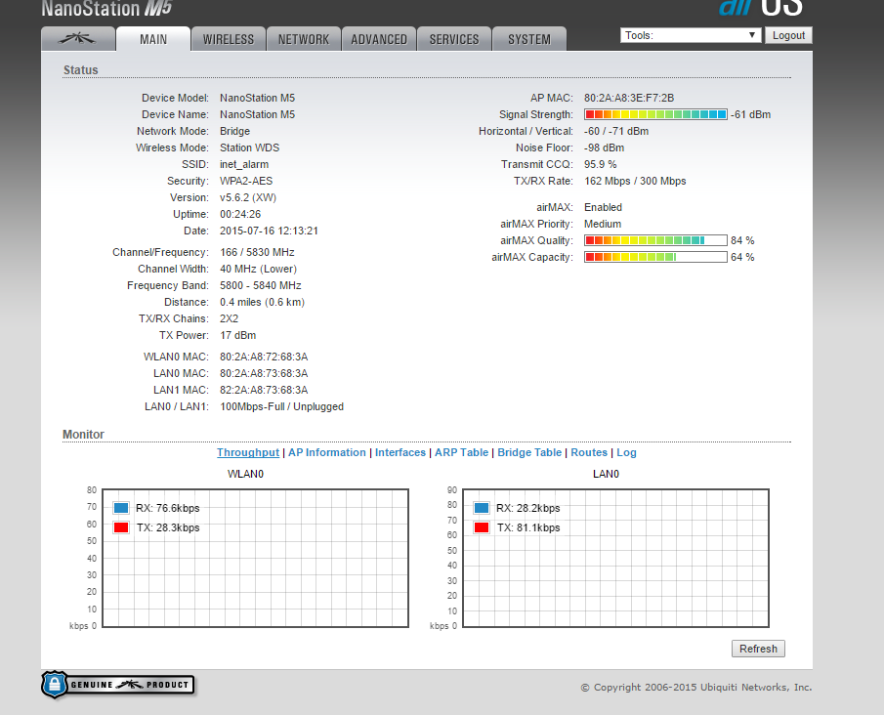Click the LAN0 blue RX legend swatch
Viewport: 884px width, 715px height.
pyautogui.click(x=482, y=508)
